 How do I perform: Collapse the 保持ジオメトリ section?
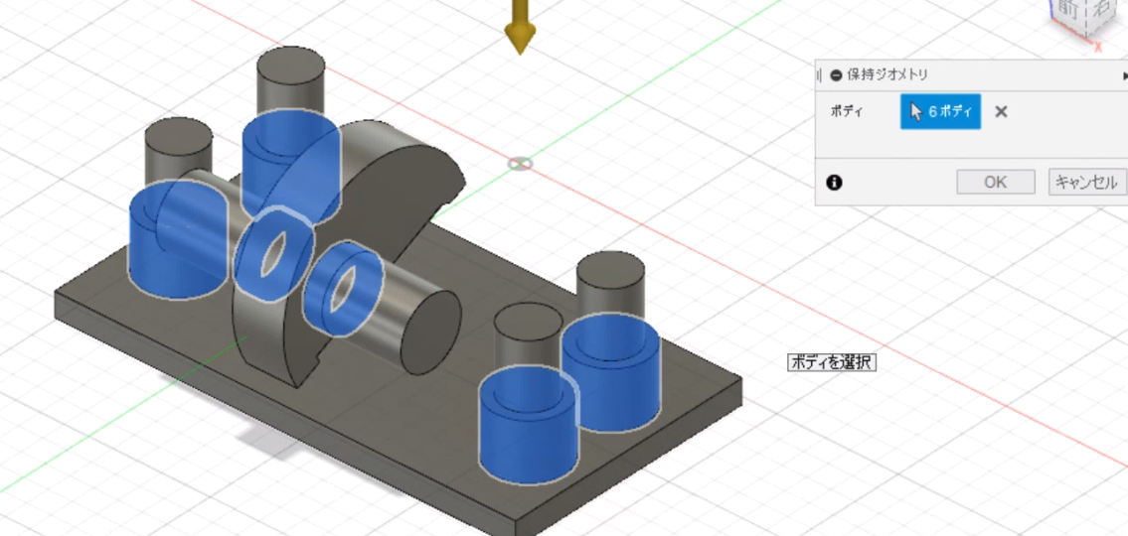point(836,74)
